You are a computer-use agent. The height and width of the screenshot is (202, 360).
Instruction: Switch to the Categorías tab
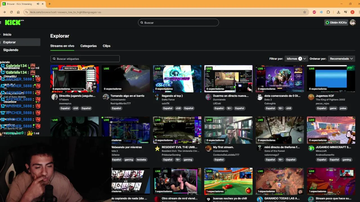(x=88, y=46)
